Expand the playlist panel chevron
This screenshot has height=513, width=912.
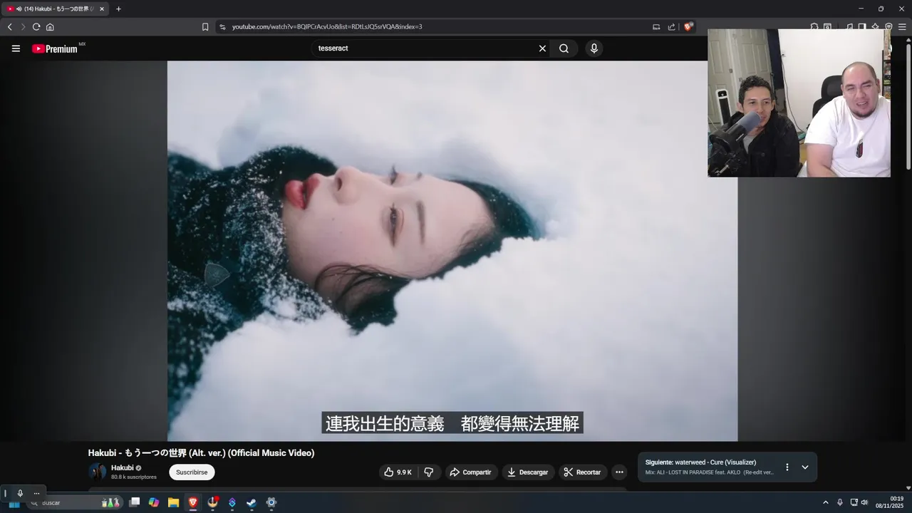[805, 467]
